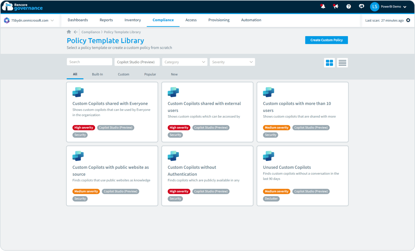Select the Built-In tab
Screen dimensions: 415x251
tap(97, 74)
